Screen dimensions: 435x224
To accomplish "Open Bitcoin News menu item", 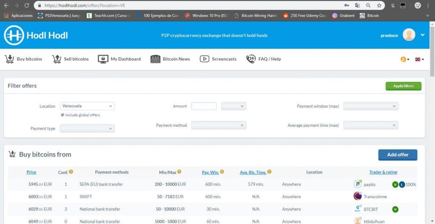I will [170, 59].
